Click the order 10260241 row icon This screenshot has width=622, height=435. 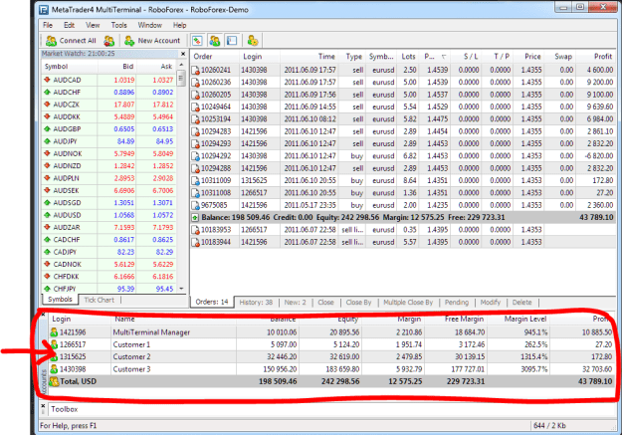(196, 71)
